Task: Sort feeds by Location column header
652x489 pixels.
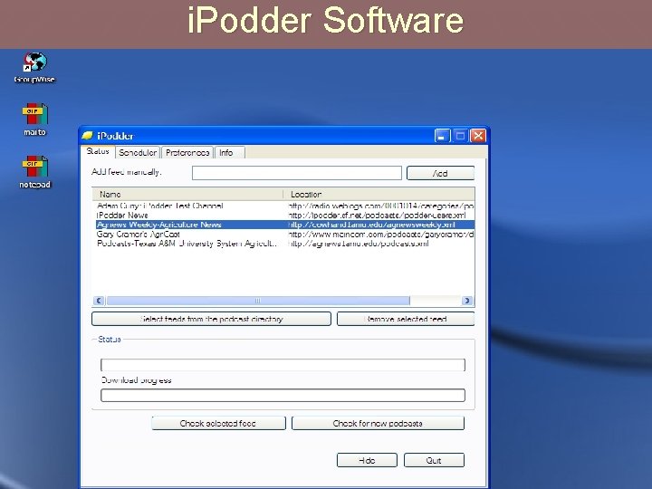Action: click(379, 194)
